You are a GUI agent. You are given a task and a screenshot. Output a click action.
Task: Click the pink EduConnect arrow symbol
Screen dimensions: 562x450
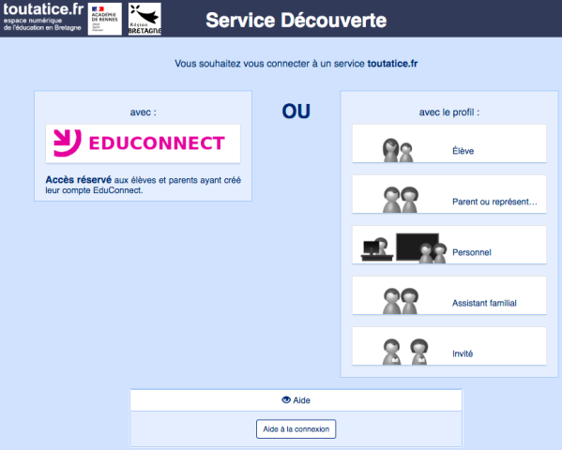point(67,142)
